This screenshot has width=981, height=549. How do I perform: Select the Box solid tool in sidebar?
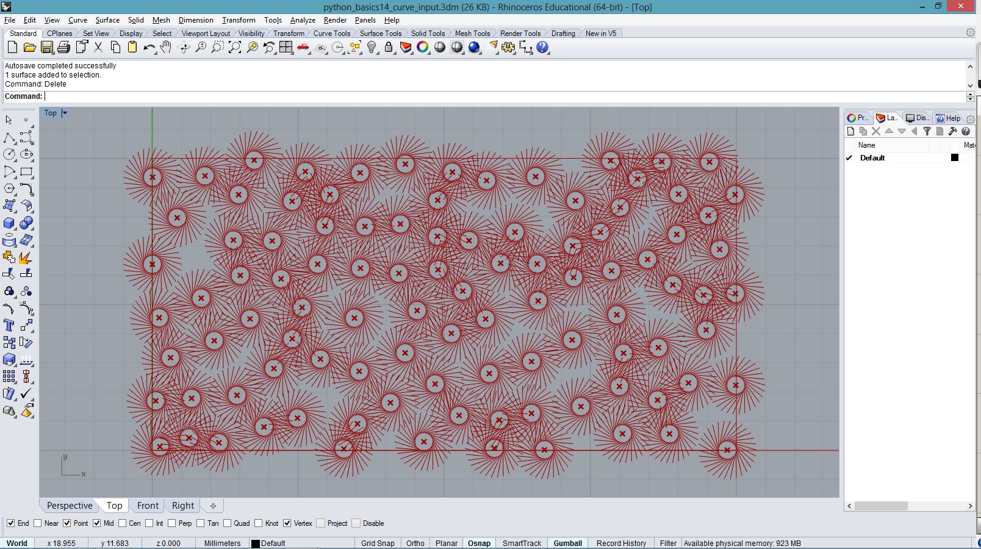point(9,223)
